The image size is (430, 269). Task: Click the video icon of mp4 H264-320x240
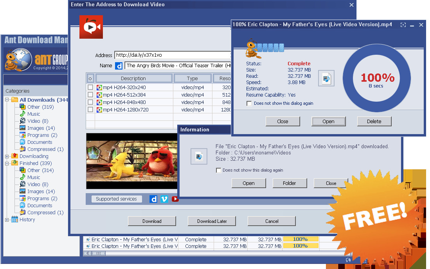[99, 87]
